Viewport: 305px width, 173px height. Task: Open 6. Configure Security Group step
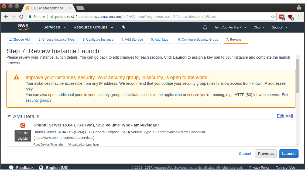(x=198, y=39)
